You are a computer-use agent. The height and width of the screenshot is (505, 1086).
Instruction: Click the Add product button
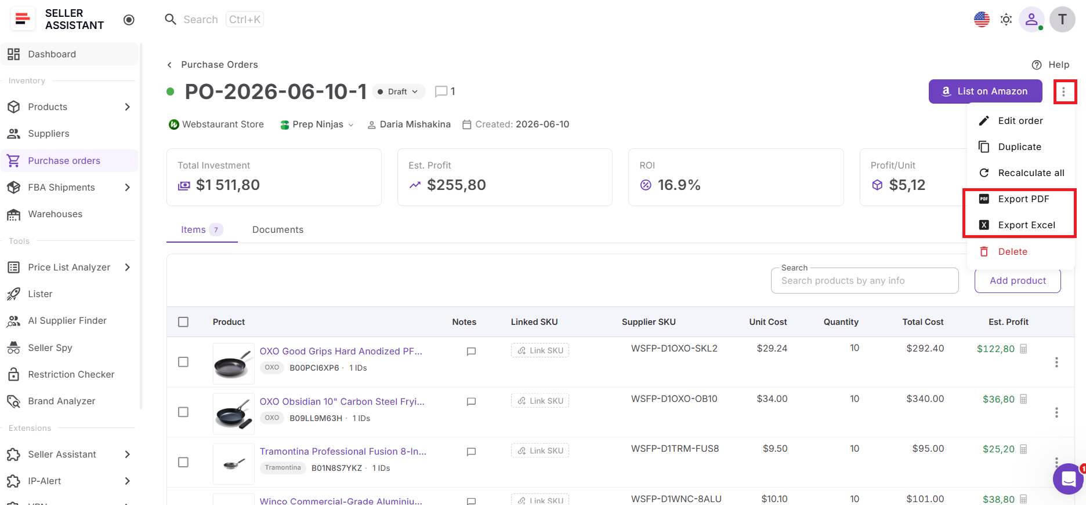[1018, 281]
